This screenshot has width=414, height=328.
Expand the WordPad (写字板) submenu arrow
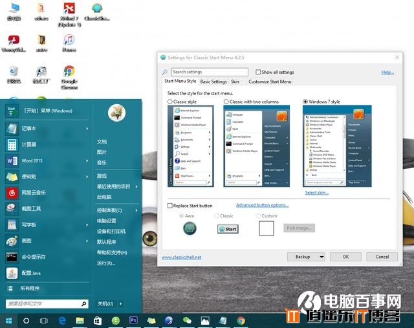coord(87,224)
